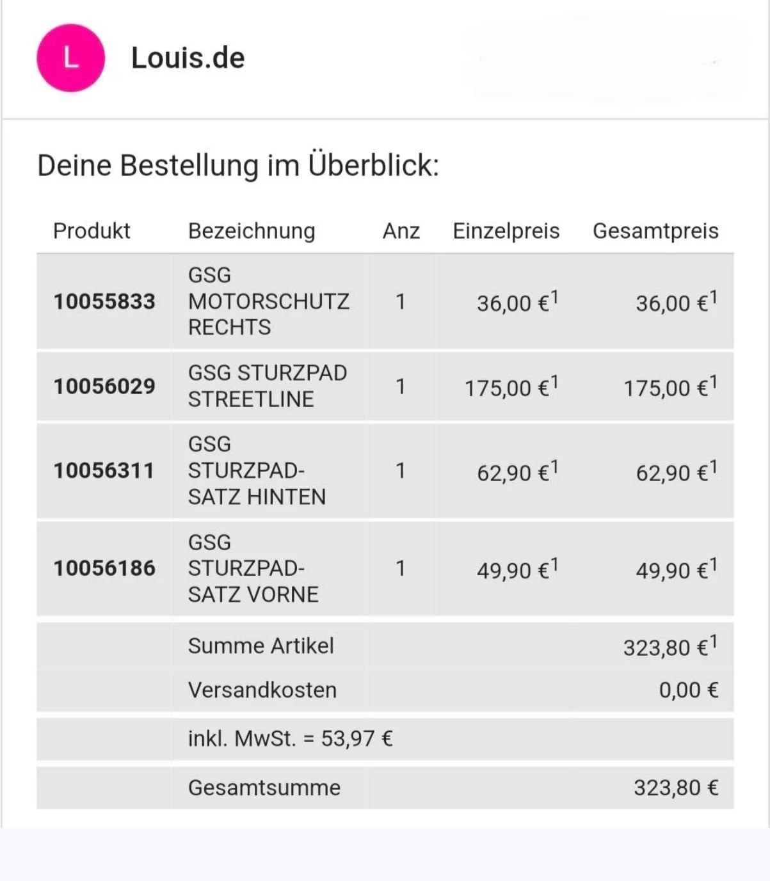The height and width of the screenshot is (881, 770).
Task: Click the inkl. MwSt. line
Action: pos(290,739)
